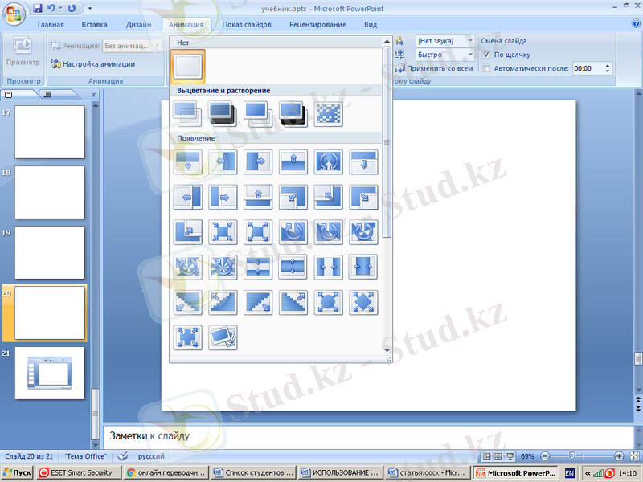The image size is (643, 482).
Task: Choose the Dissolve checkerboard transition icon
Action: coord(329,114)
